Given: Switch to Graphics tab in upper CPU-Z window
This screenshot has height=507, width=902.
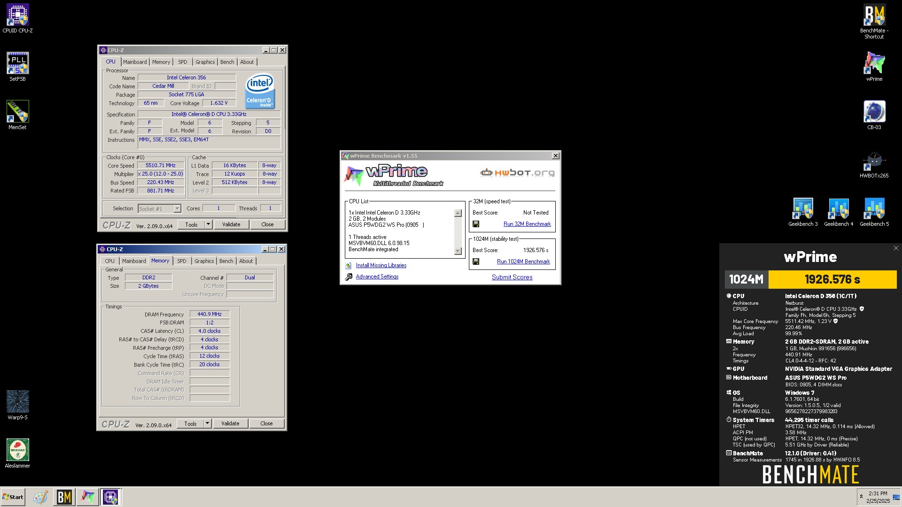Looking at the screenshot, I should point(205,62).
